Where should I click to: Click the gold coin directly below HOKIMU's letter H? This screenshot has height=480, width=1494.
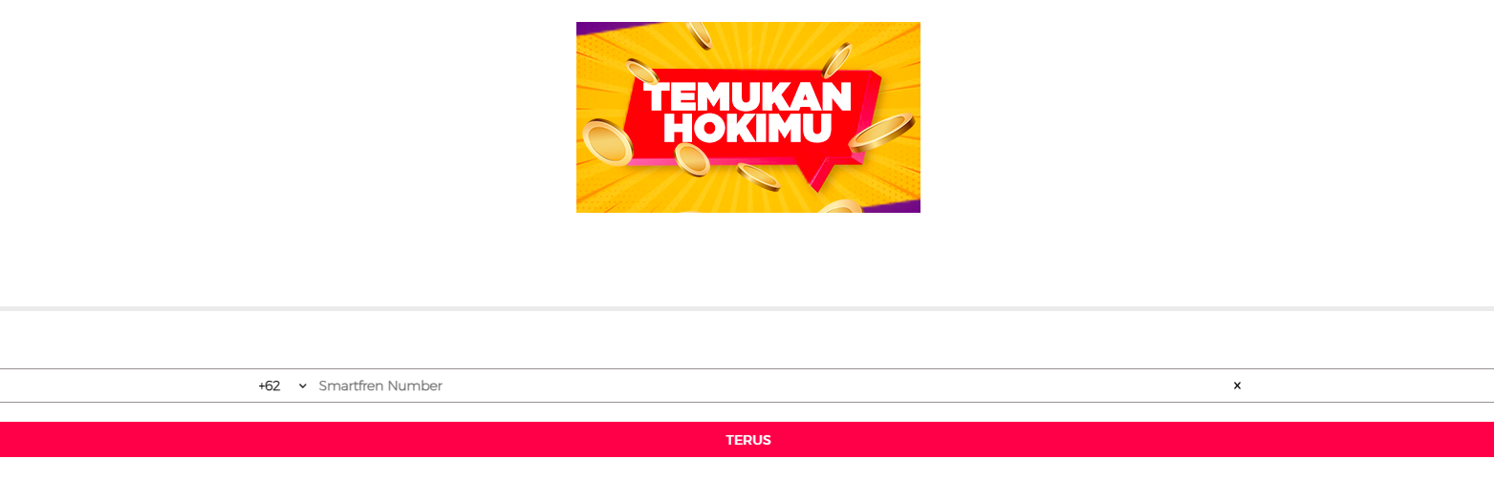(691, 159)
